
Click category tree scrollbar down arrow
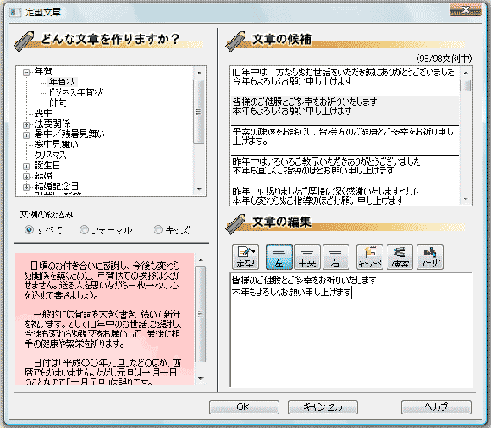(x=199, y=189)
